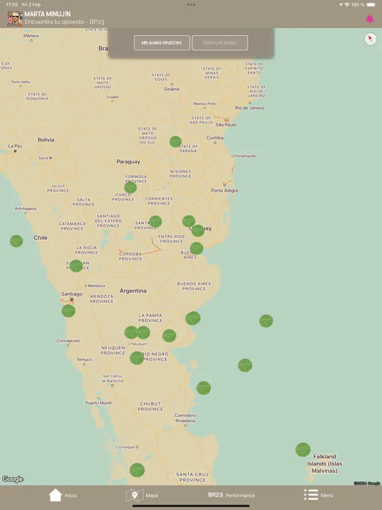The width and height of the screenshot is (382, 510).
Task: Tap the Rio de Janeiro city label
Action: (250, 108)
